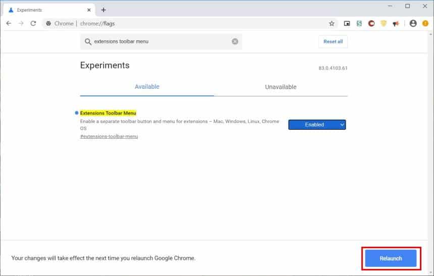Click the Extensions Toolbar Menu title
Screen dimensions: 434x276
pos(108,113)
